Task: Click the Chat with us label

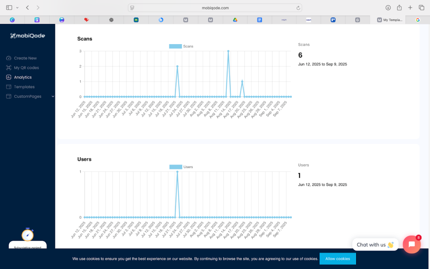Action: point(375,245)
